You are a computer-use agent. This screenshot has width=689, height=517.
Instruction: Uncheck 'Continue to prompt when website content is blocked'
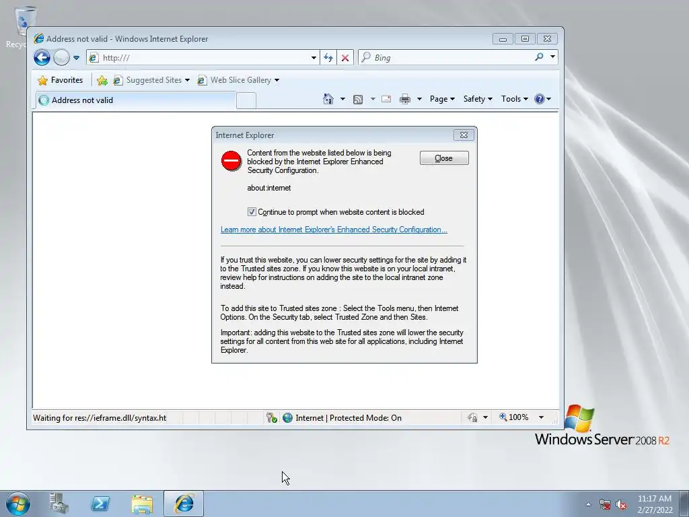252,212
